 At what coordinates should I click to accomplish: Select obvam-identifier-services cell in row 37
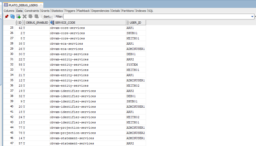pyautogui.click(x=88, y=91)
